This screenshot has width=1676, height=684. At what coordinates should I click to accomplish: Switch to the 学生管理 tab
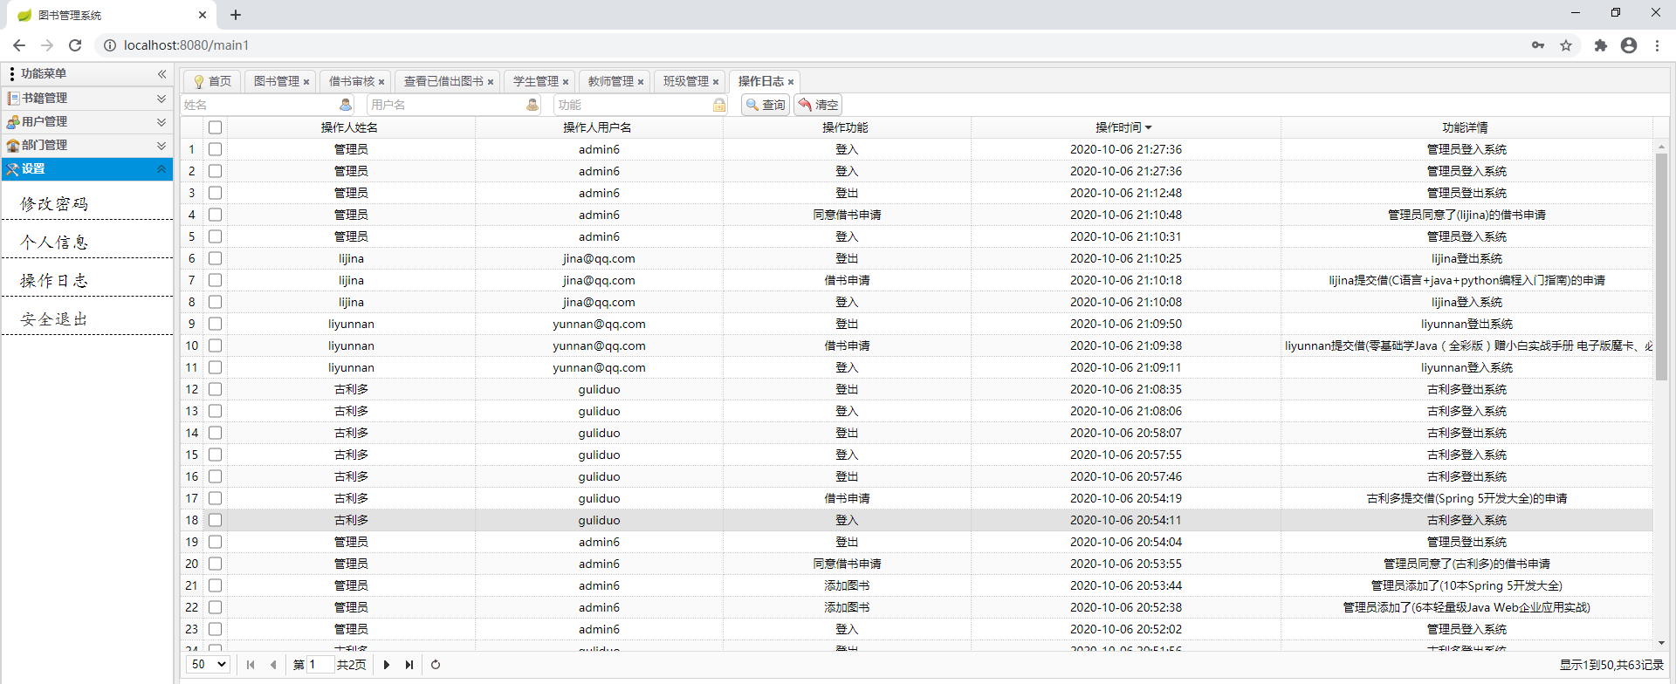(x=535, y=81)
